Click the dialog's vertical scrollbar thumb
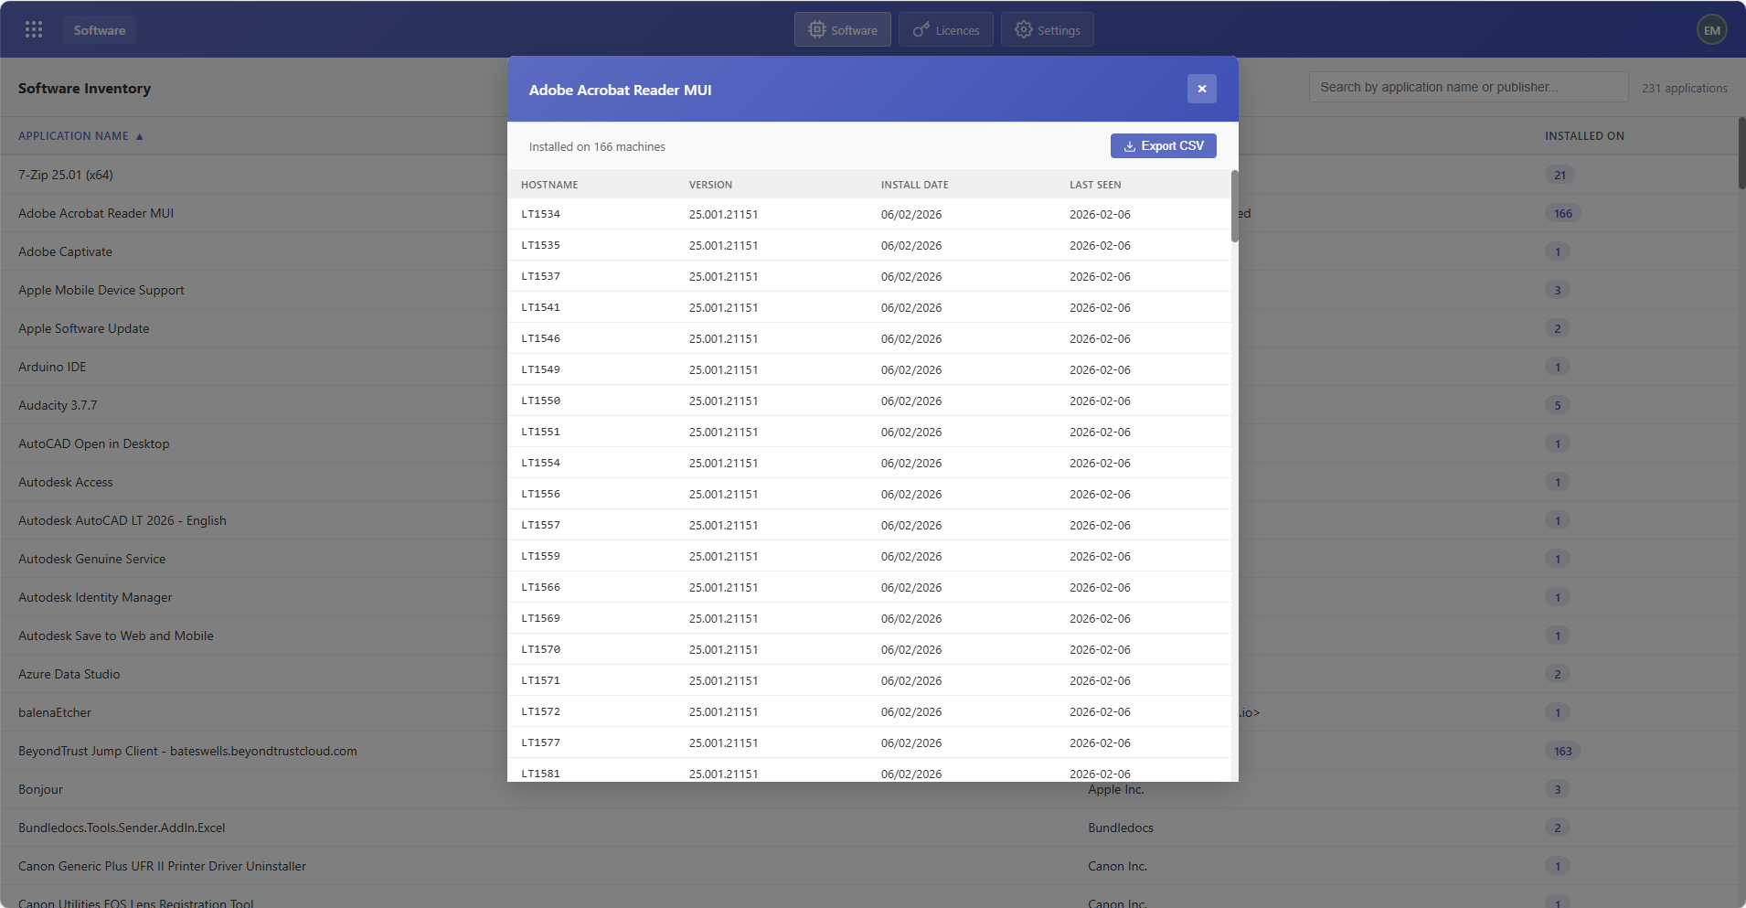 pyautogui.click(x=1234, y=206)
